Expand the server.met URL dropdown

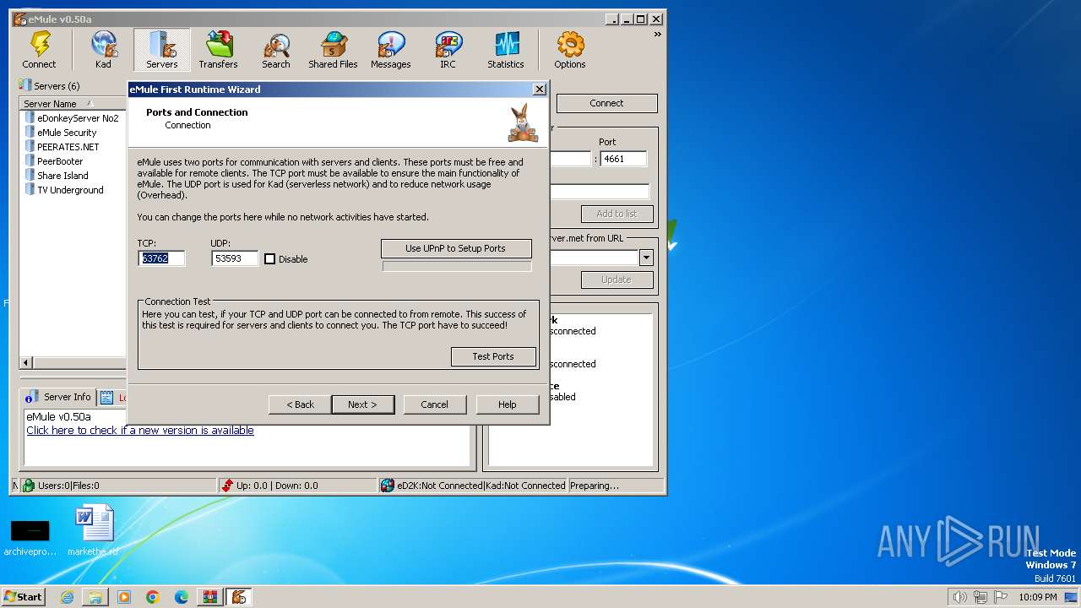(646, 258)
